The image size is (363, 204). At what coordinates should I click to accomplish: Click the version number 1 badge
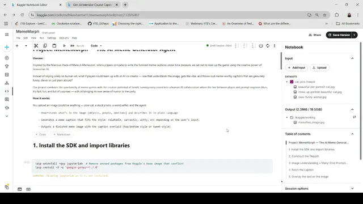[354, 35]
